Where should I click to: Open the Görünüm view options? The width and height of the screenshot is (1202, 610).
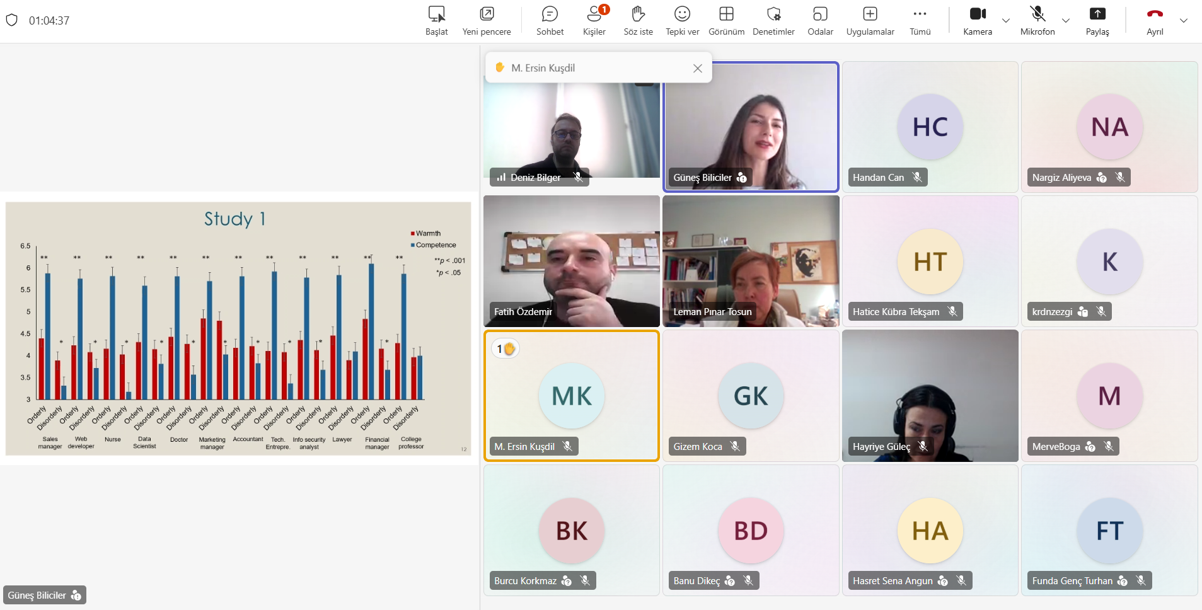coord(726,21)
